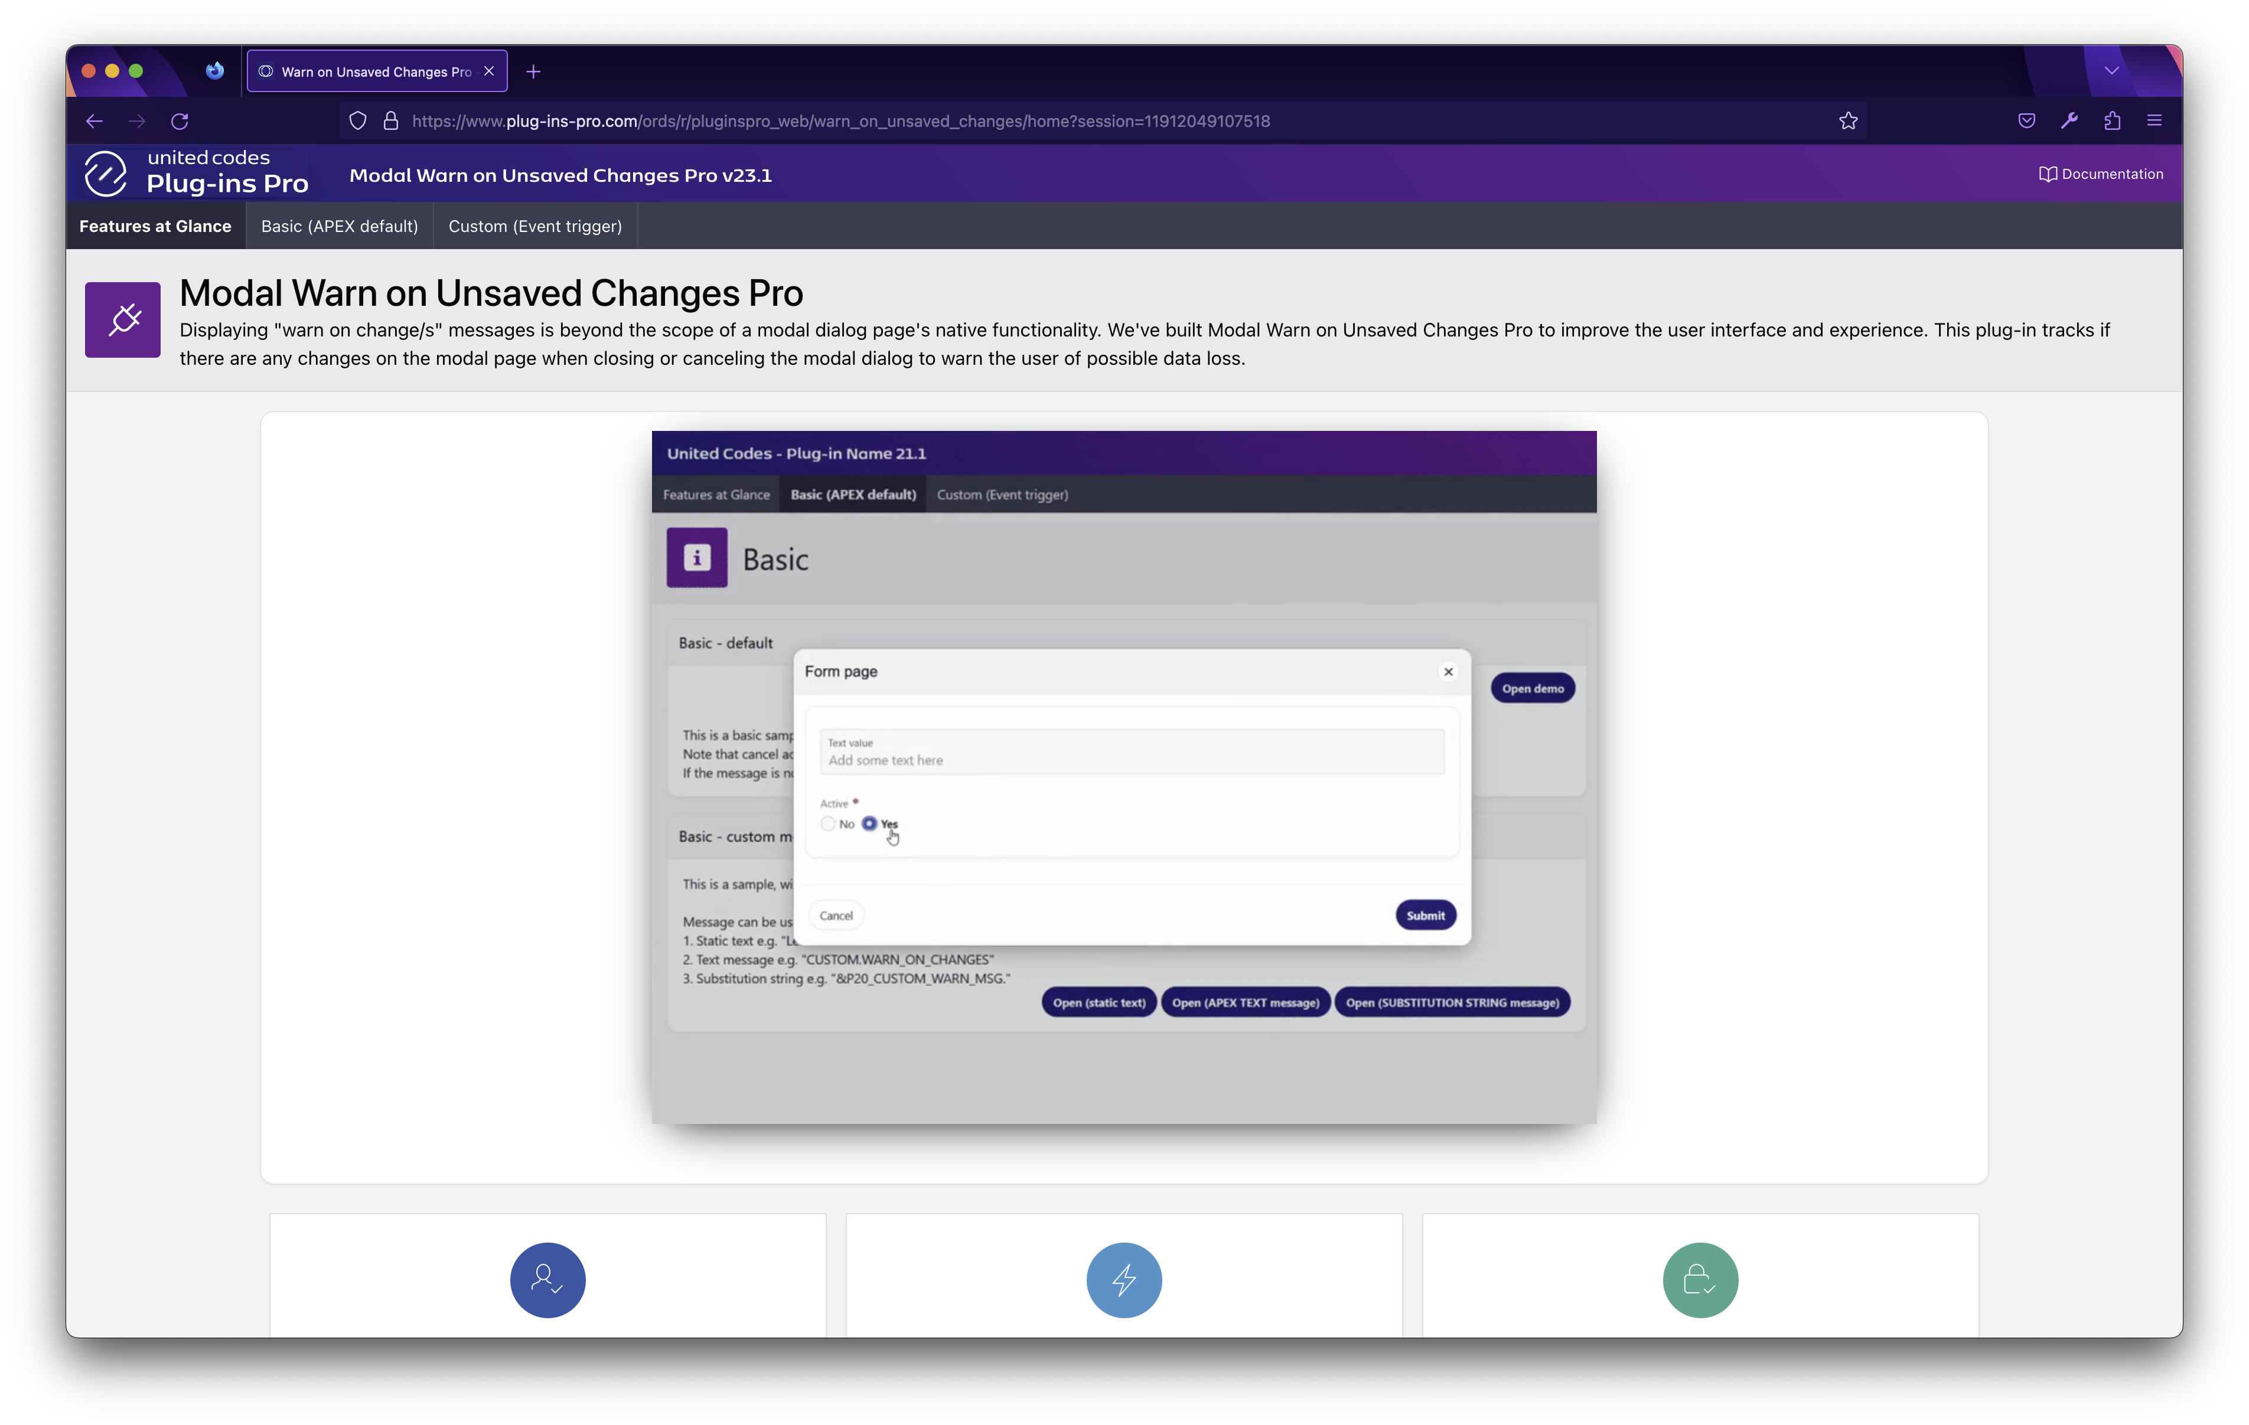Select the Features at Glance tab
The width and height of the screenshot is (2249, 1425).
click(x=155, y=226)
